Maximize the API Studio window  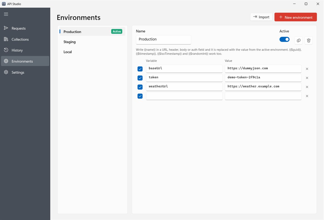pos(306,4)
